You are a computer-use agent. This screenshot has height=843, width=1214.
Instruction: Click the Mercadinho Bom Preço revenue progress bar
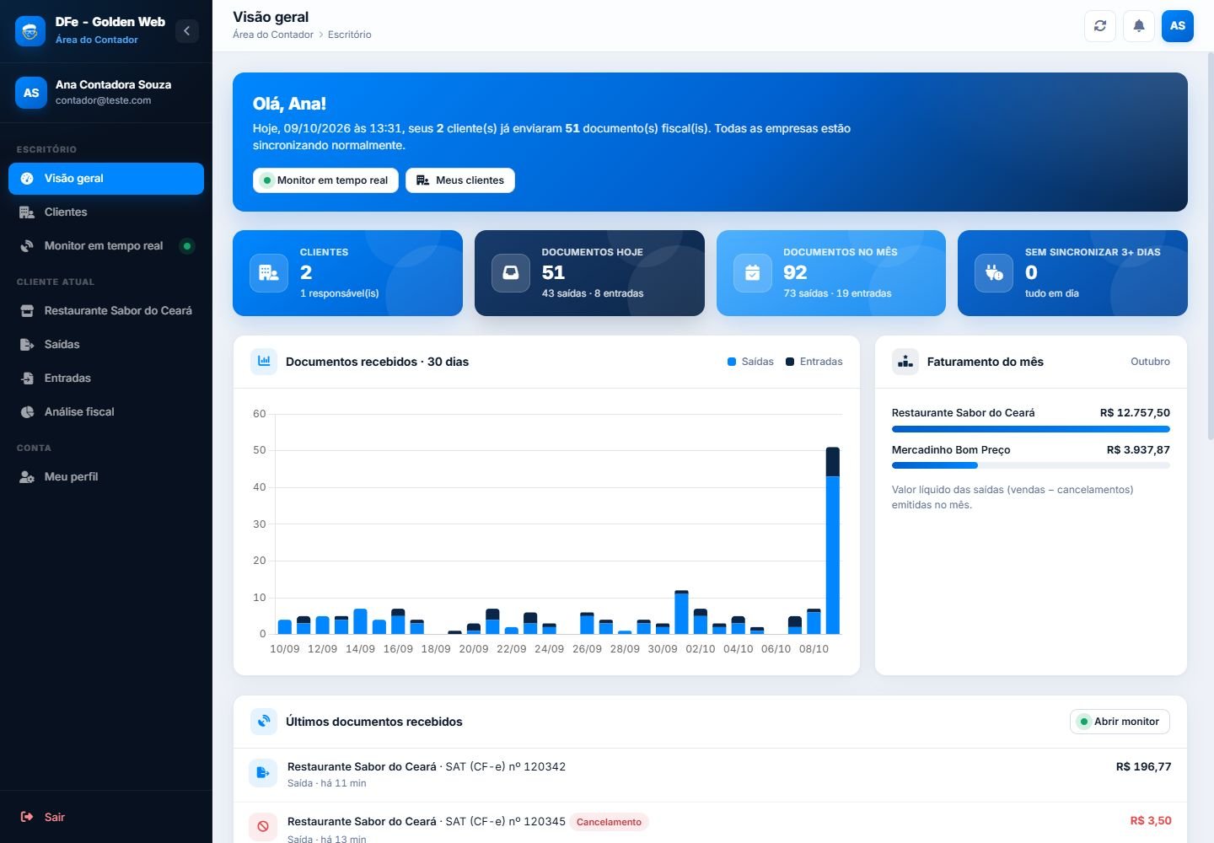[1031, 465]
